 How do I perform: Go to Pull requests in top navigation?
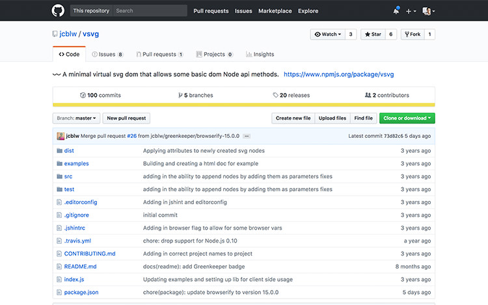[x=211, y=11]
